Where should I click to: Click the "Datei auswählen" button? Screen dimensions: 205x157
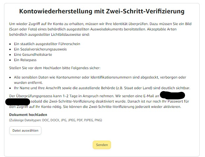25,130
